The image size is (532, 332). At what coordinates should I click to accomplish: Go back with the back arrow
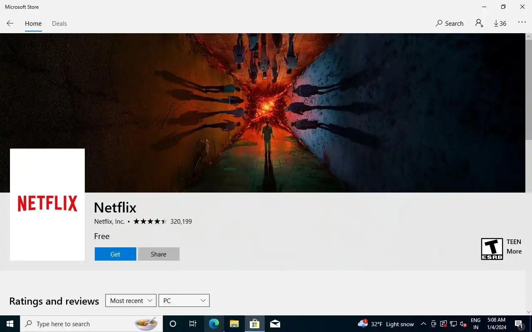pos(10,24)
